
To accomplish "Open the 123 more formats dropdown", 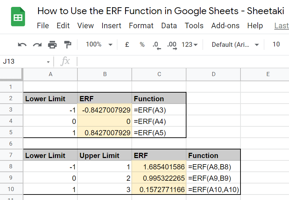I will click(190, 45).
